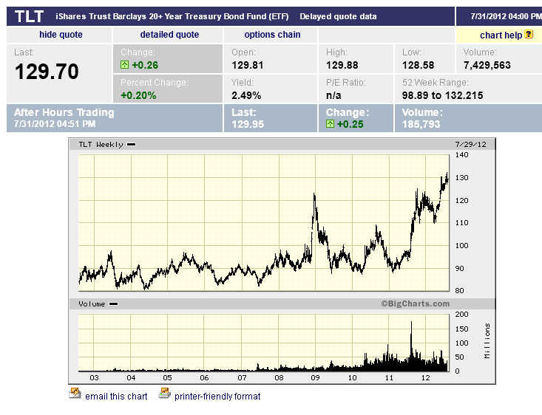The height and width of the screenshot is (415, 542).
Task: Click the after hours volume 185,793
Action: [x=421, y=124]
